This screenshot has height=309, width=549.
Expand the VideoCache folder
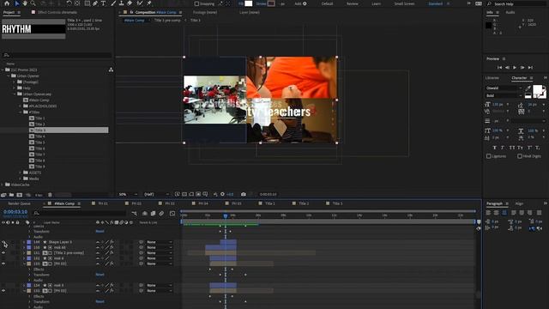point(3,185)
